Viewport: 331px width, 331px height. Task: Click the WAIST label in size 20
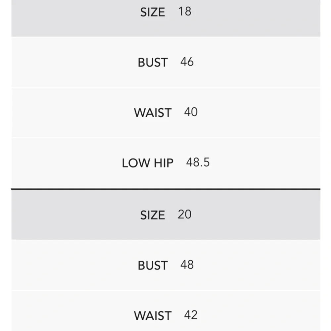coord(153,316)
